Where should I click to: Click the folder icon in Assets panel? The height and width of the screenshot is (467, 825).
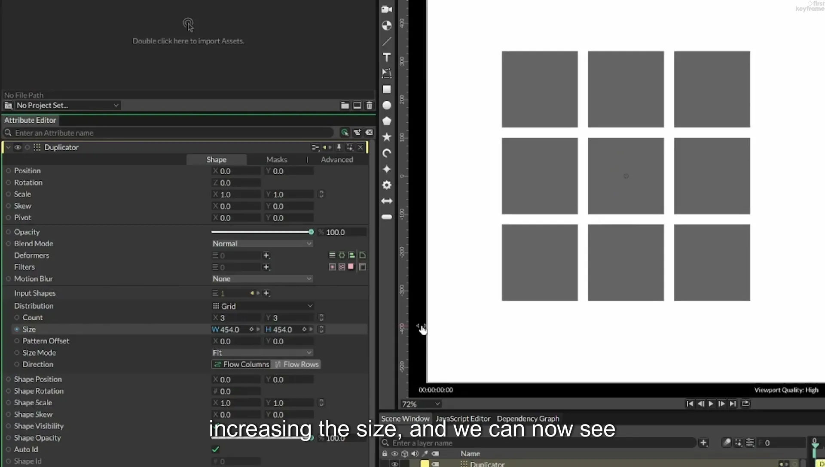[345, 105]
